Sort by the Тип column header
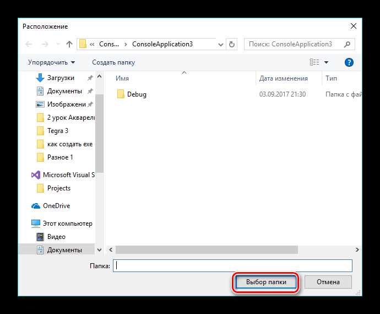The height and width of the screenshot is (314, 380). [331, 78]
